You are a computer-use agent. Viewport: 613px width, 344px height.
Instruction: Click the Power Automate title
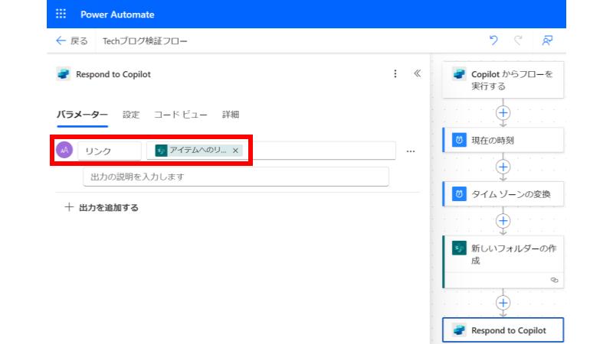point(117,15)
